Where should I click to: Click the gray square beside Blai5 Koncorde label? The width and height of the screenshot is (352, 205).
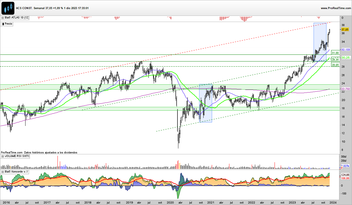3,172
